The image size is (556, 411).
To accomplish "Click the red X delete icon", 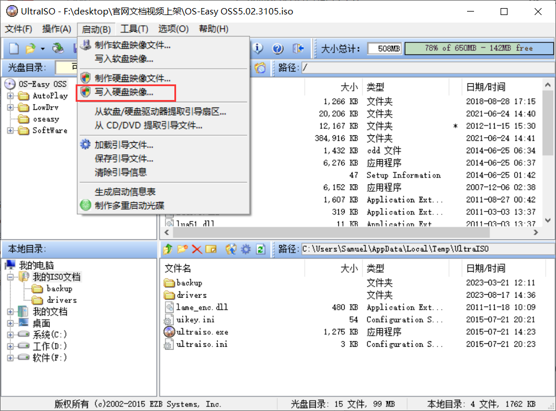I will coord(197,249).
